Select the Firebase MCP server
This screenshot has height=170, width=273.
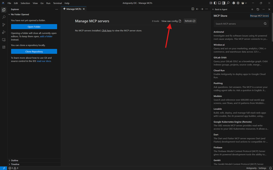click(x=241, y=151)
